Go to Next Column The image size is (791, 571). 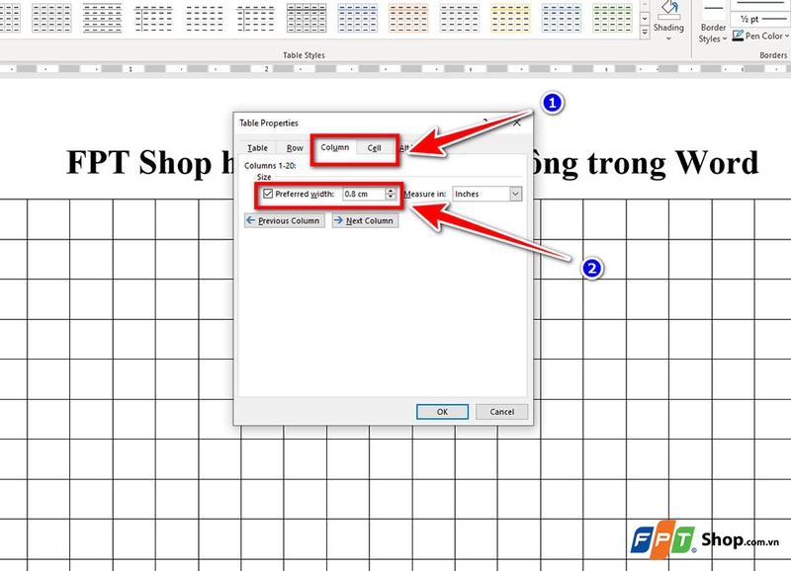point(365,220)
